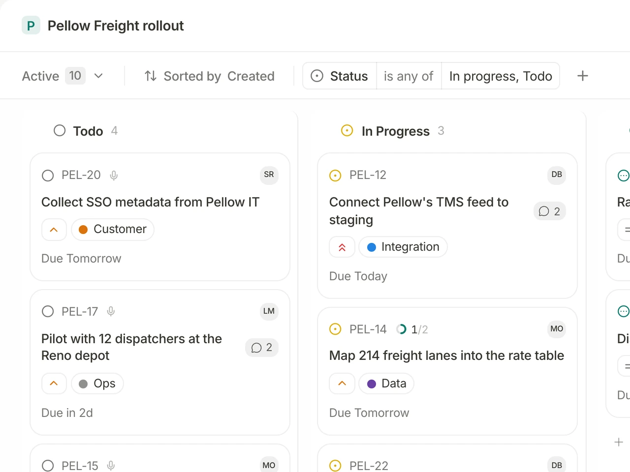Screen dimensions: 630x472
Task: Click the sort arrows icon beside Sorted by
Action: pyautogui.click(x=151, y=76)
